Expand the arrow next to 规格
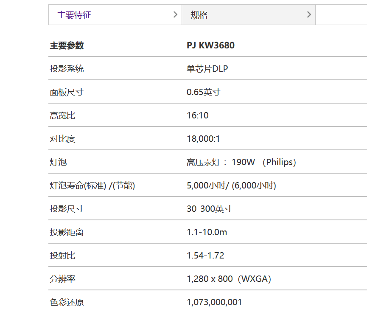Image resolution: width=367 pixels, height=312 pixels. coord(308,15)
